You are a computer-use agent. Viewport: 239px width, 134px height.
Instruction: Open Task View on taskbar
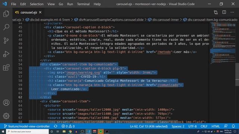(x=58, y=131)
